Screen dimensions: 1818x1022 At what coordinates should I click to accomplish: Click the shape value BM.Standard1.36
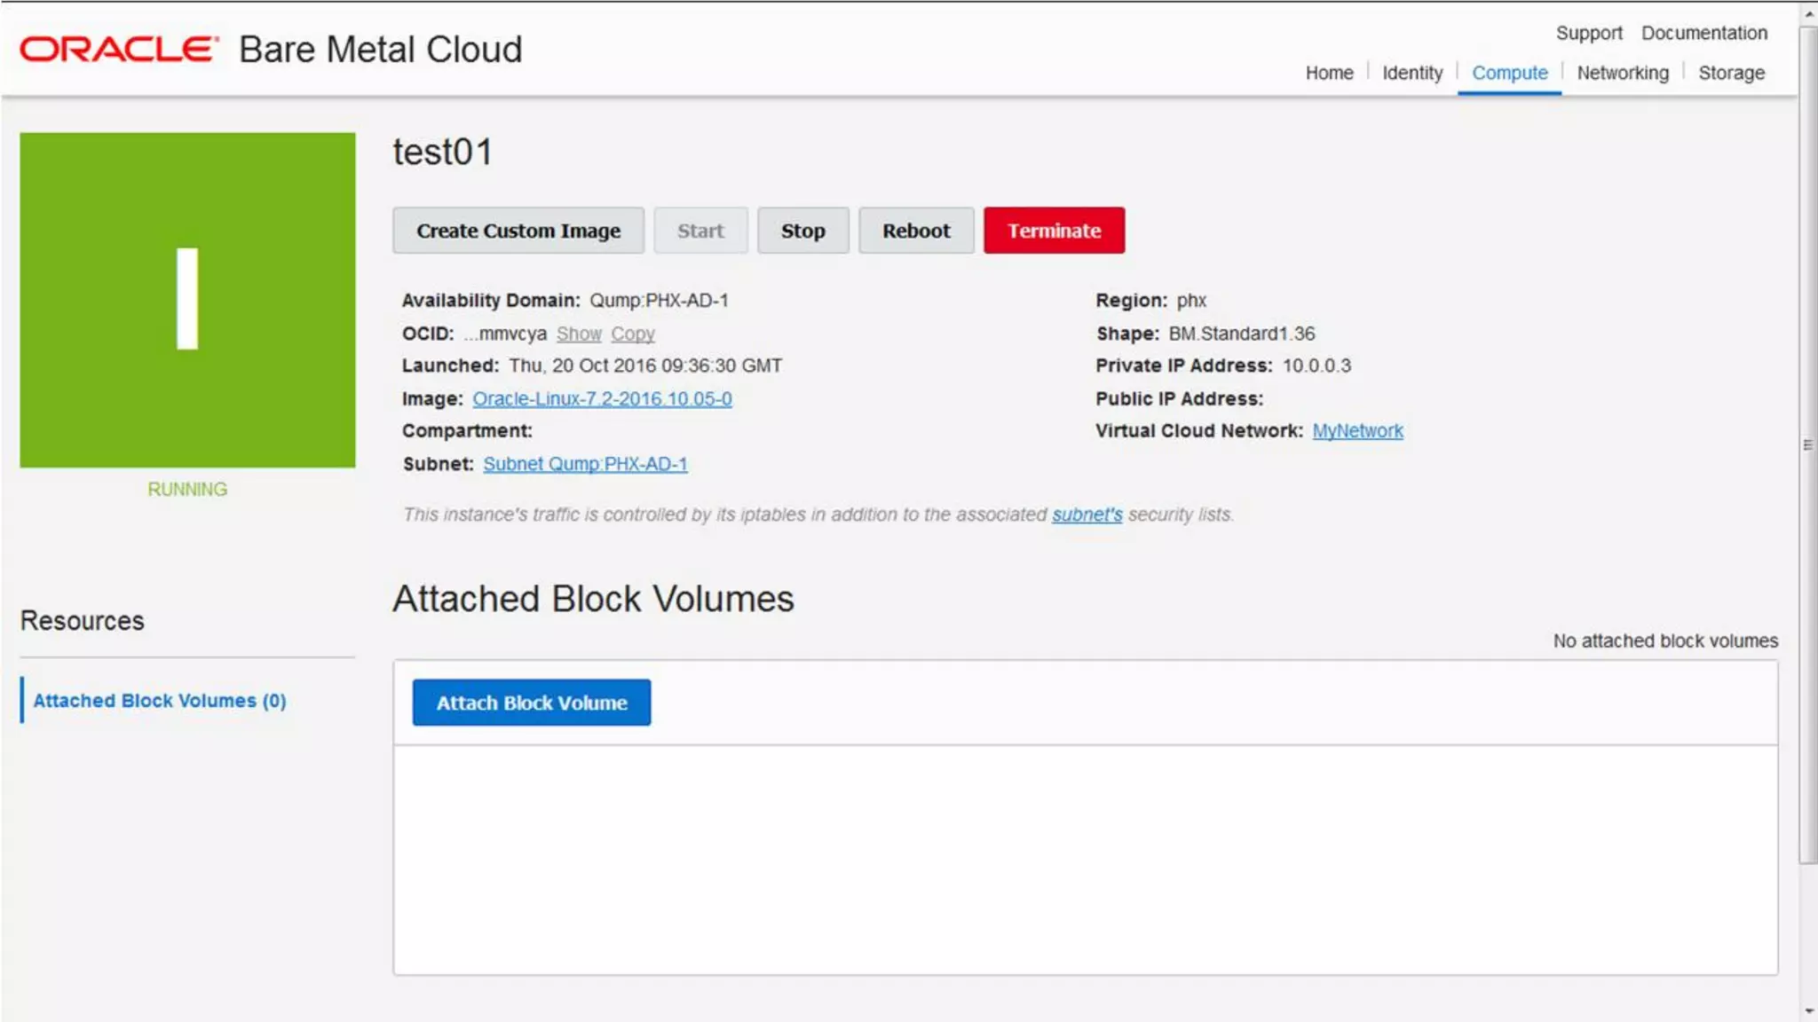pyautogui.click(x=1242, y=334)
